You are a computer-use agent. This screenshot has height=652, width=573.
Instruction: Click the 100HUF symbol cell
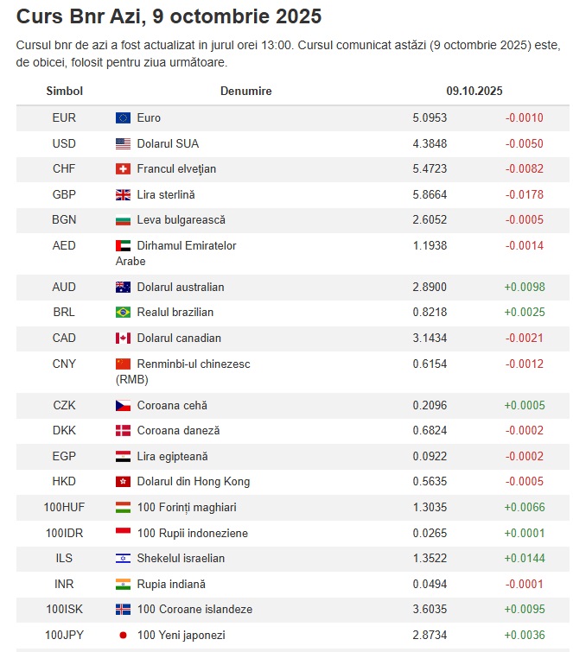click(64, 508)
